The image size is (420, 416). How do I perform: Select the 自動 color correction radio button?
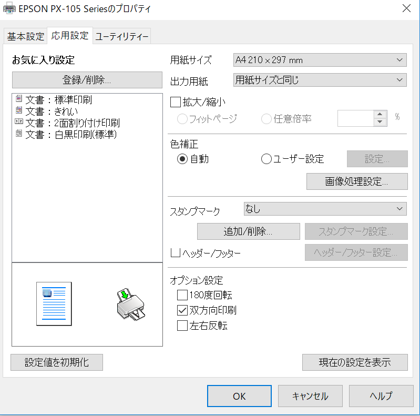point(182,159)
